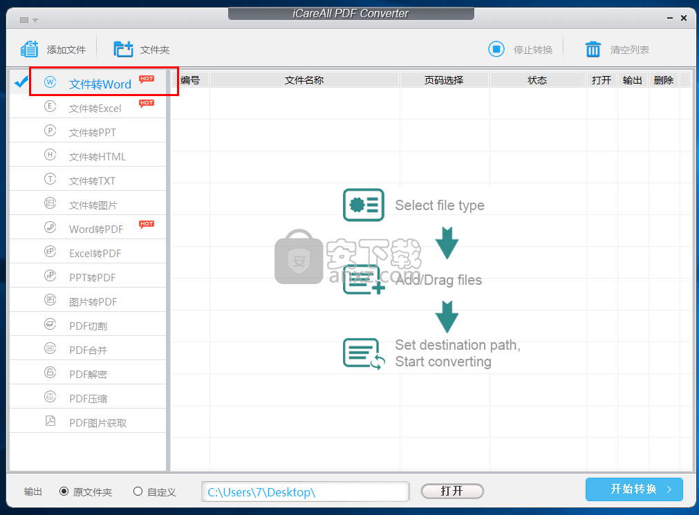Select the Word转PDF icon
The width and height of the screenshot is (699, 515).
[50, 227]
